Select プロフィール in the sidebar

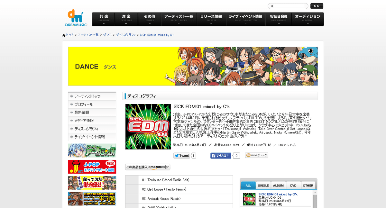(x=92, y=104)
